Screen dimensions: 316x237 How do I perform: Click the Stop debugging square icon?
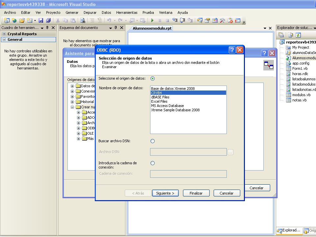(x=167, y=20)
